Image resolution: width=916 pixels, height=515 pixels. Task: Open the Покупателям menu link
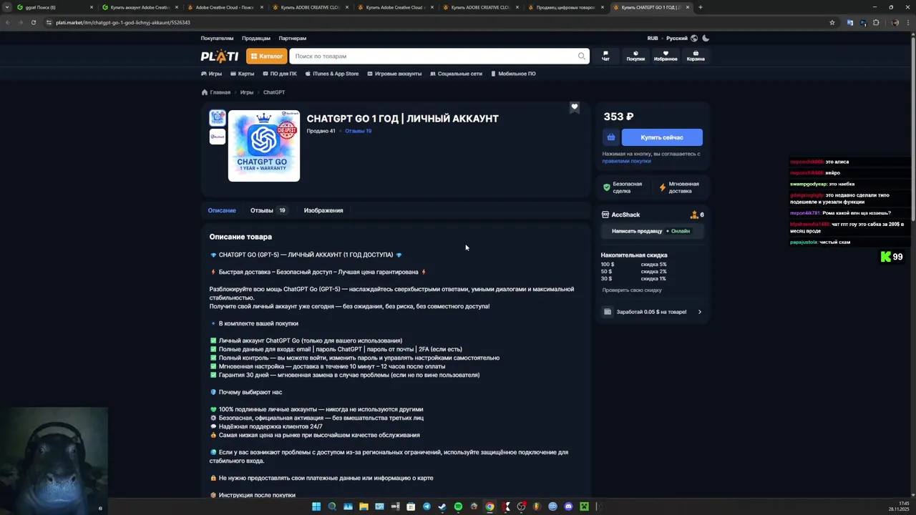click(217, 38)
